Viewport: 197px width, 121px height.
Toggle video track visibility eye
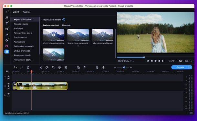click(8, 84)
